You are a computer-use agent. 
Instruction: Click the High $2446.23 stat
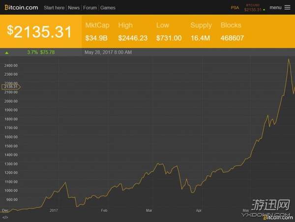(133, 32)
